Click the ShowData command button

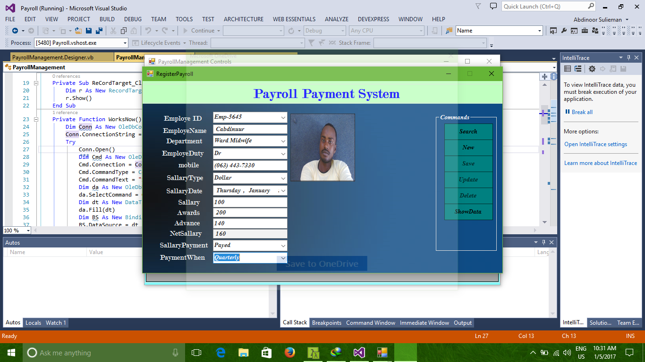(468, 212)
